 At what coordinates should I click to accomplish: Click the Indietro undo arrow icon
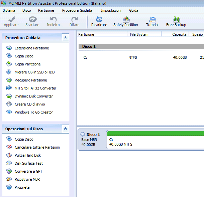coord(54,19)
